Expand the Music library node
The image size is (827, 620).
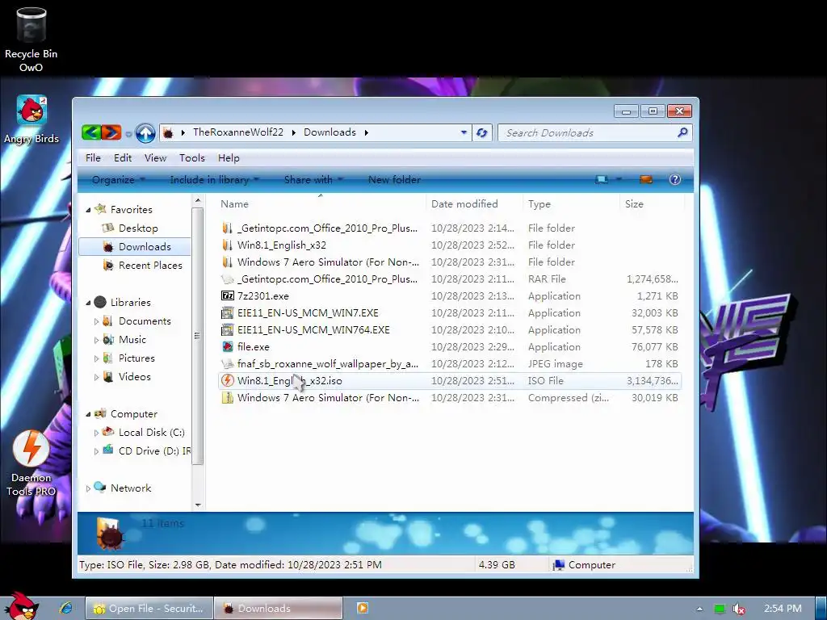pyautogui.click(x=96, y=340)
